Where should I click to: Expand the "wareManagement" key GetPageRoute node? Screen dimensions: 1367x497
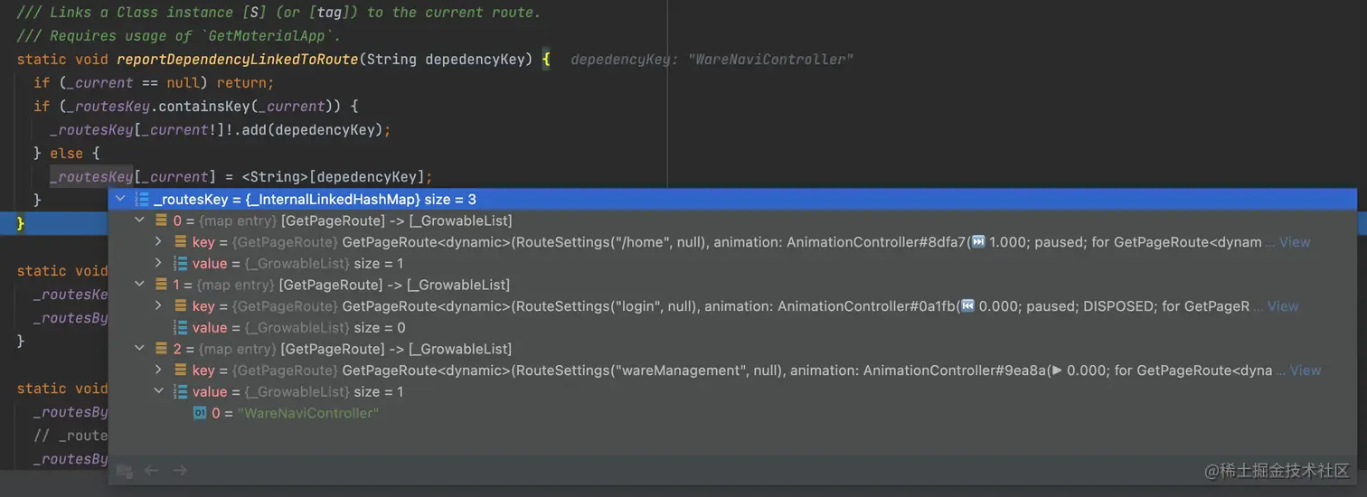(x=158, y=370)
